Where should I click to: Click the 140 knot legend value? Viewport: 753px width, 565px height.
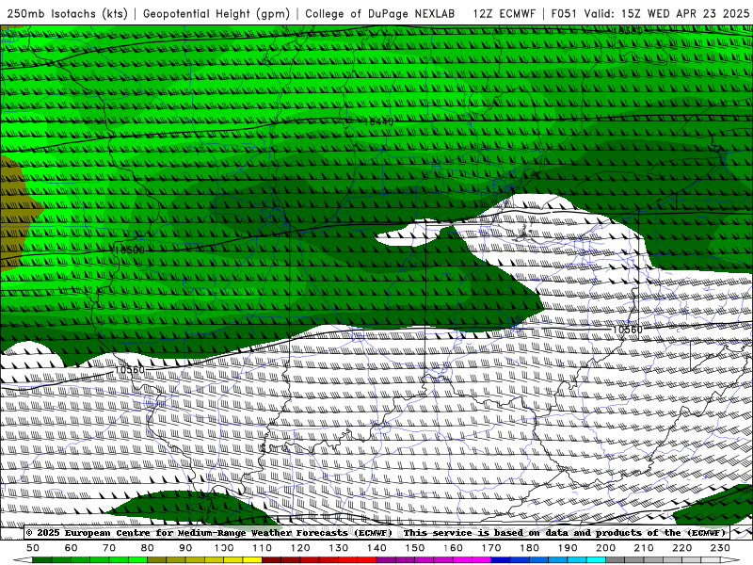coord(376,548)
